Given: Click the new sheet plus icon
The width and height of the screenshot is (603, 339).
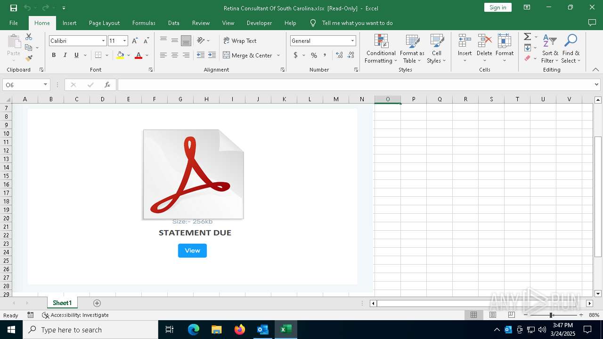Looking at the screenshot, I should [x=97, y=303].
